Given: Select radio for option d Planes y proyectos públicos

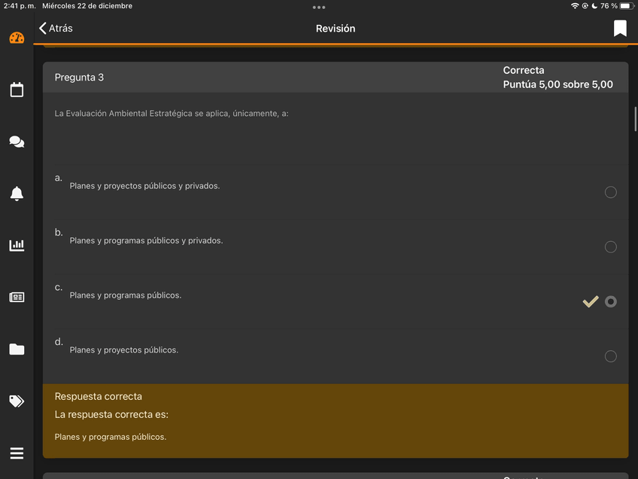Looking at the screenshot, I should tap(610, 356).
